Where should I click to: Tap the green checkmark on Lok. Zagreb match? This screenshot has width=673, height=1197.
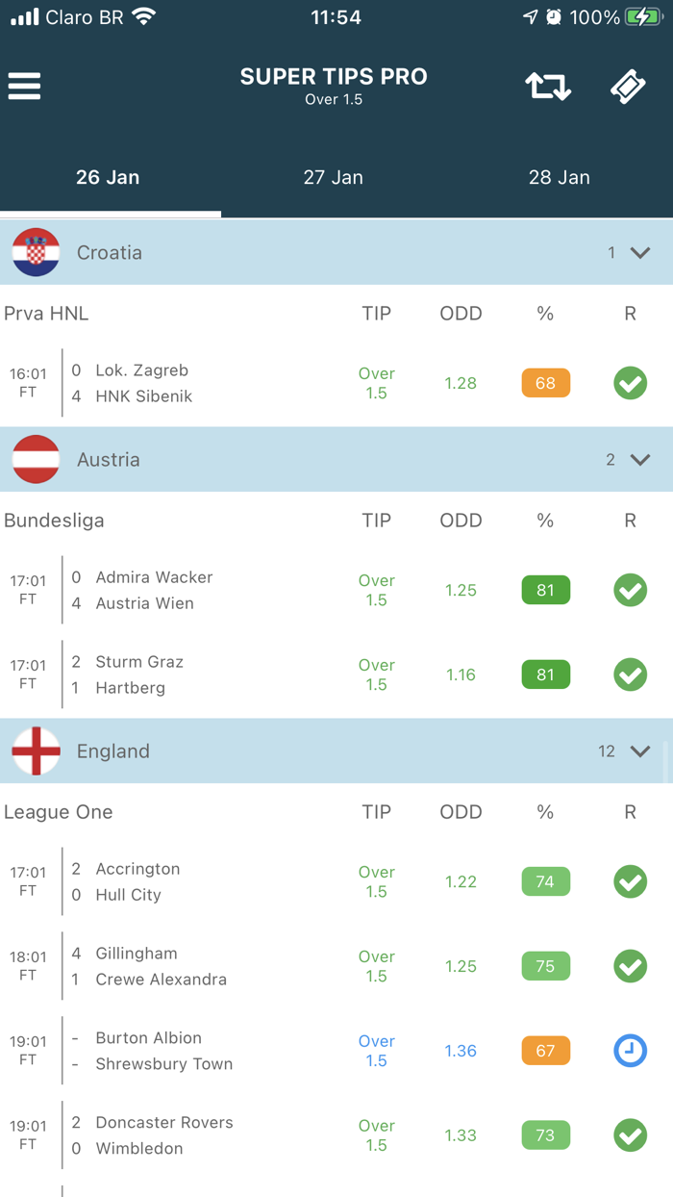(x=630, y=383)
